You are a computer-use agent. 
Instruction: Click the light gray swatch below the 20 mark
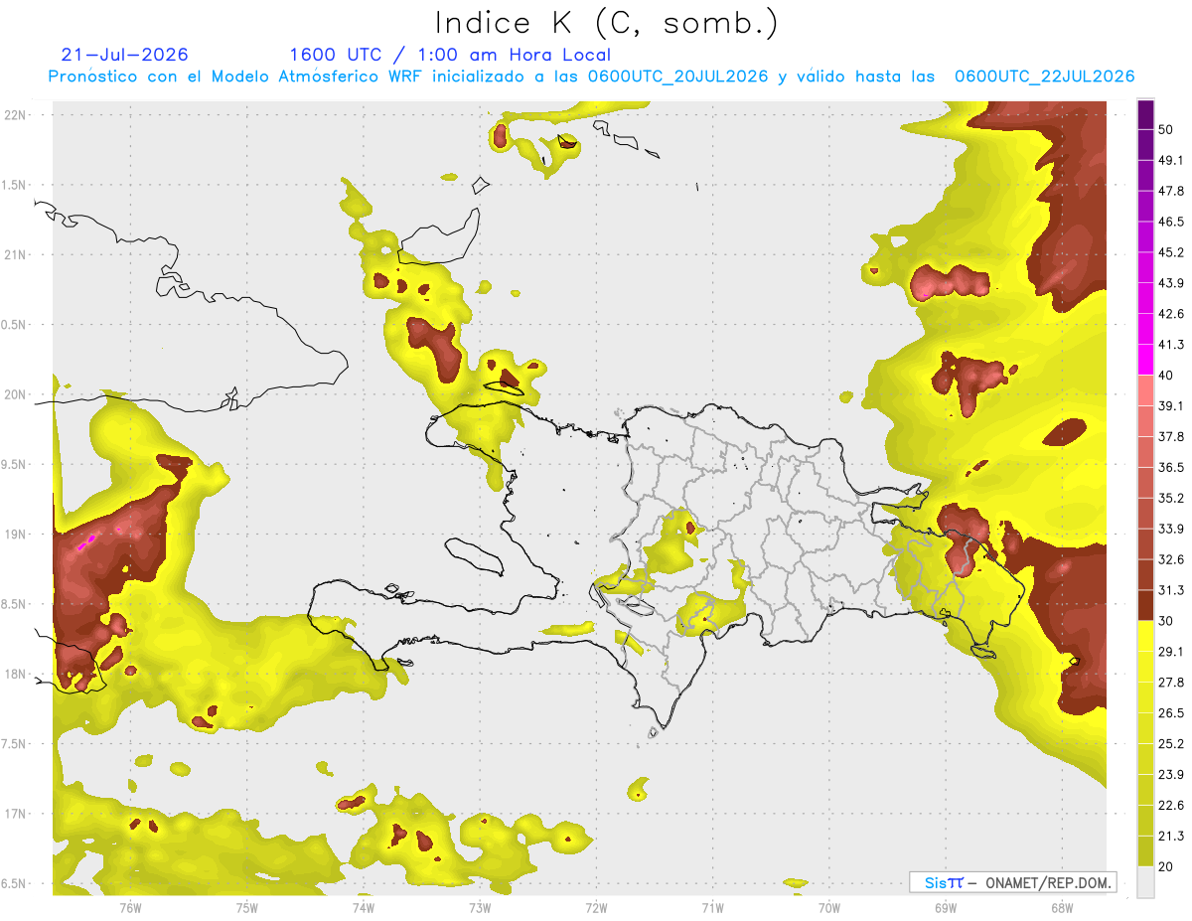(x=1145, y=882)
